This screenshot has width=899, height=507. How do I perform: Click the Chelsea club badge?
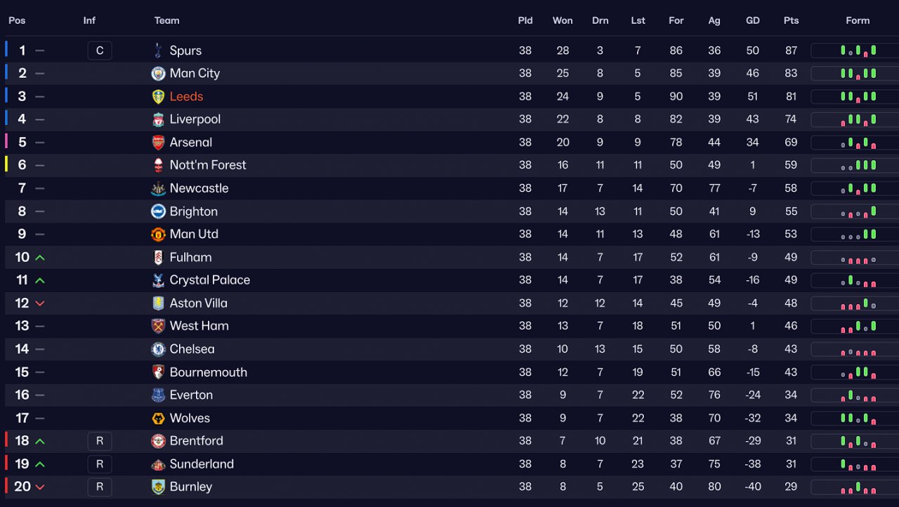[x=158, y=349]
